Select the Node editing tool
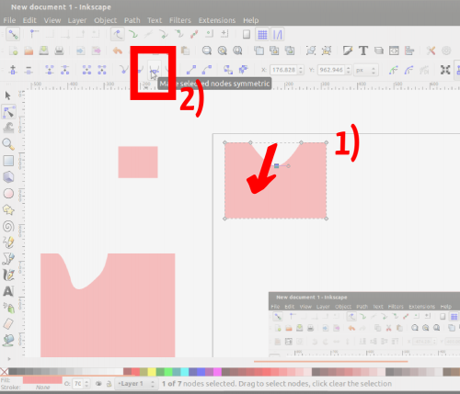 point(8,112)
